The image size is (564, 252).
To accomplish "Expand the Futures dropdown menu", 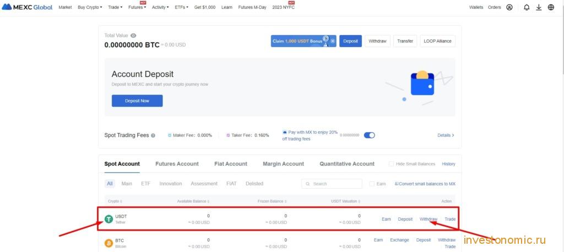I will (137, 7).
